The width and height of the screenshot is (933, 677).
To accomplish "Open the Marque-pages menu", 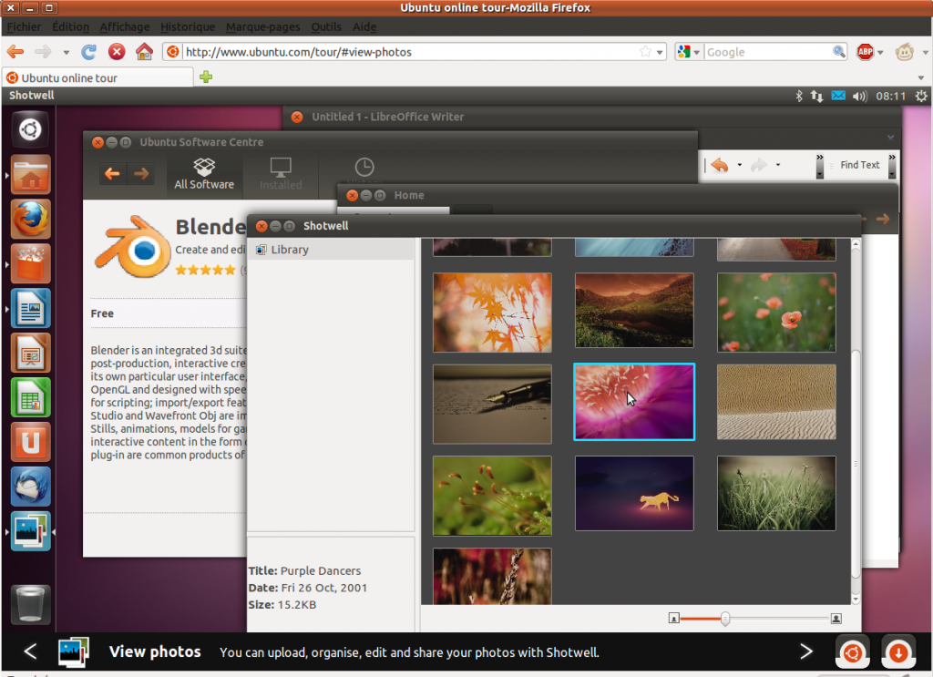I will tap(263, 26).
